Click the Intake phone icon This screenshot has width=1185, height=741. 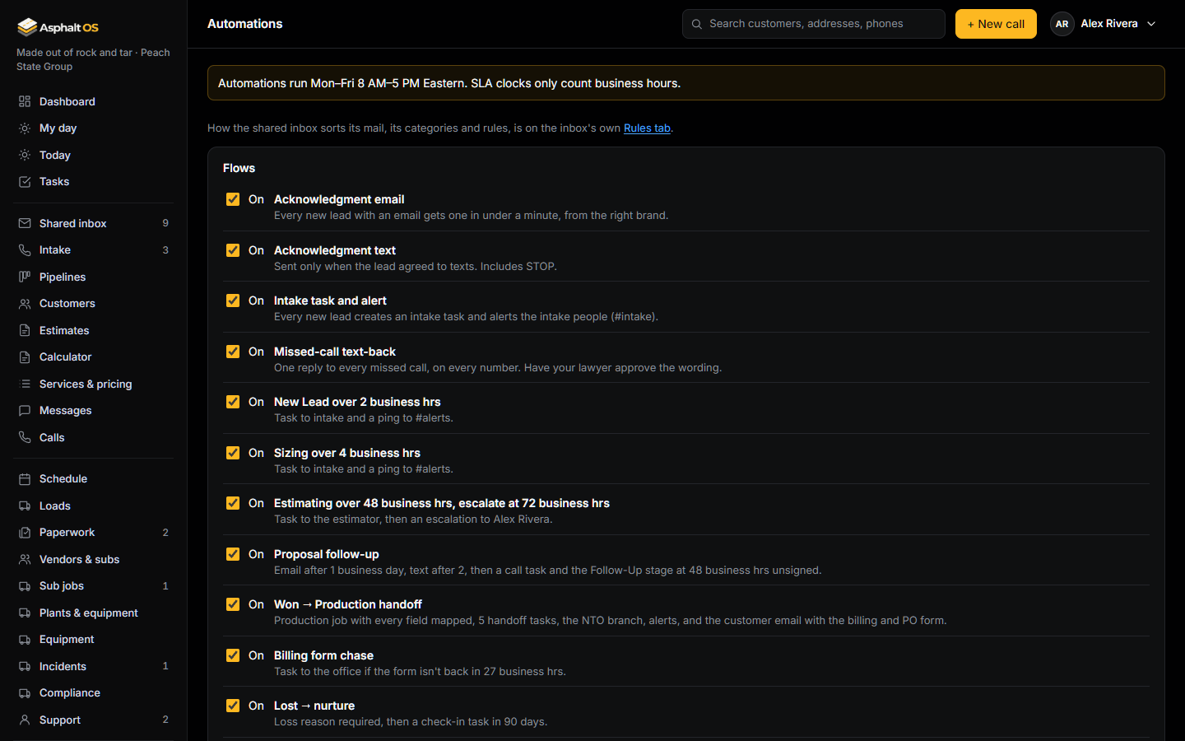pyautogui.click(x=25, y=250)
